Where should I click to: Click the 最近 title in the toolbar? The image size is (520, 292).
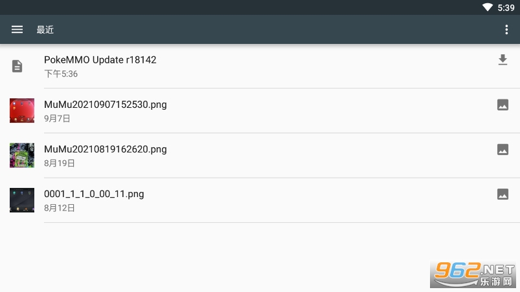[x=45, y=30]
